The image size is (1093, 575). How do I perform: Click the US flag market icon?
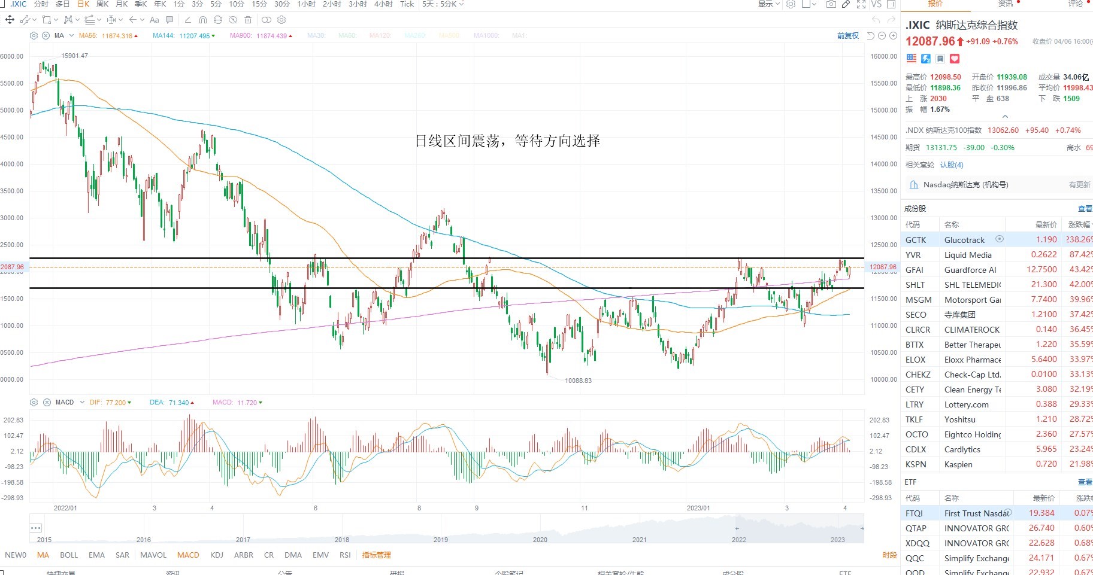pyautogui.click(x=911, y=58)
